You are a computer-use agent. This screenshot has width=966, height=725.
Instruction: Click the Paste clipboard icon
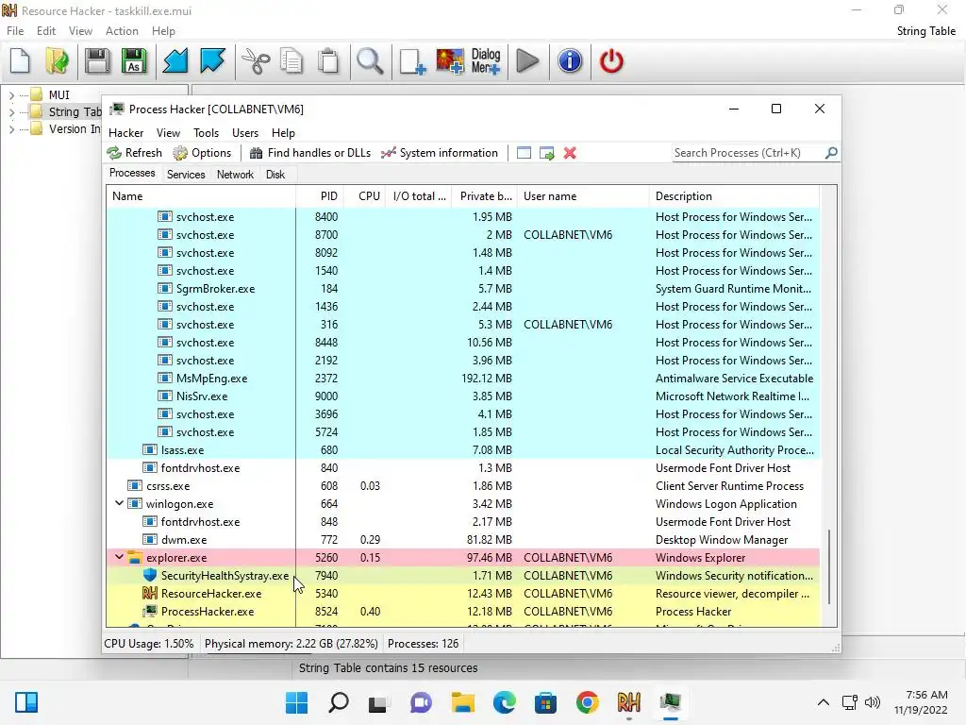pos(329,61)
